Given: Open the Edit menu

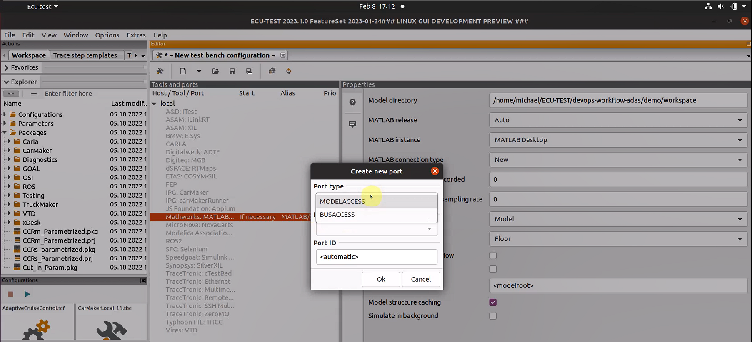Looking at the screenshot, I should [x=28, y=35].
